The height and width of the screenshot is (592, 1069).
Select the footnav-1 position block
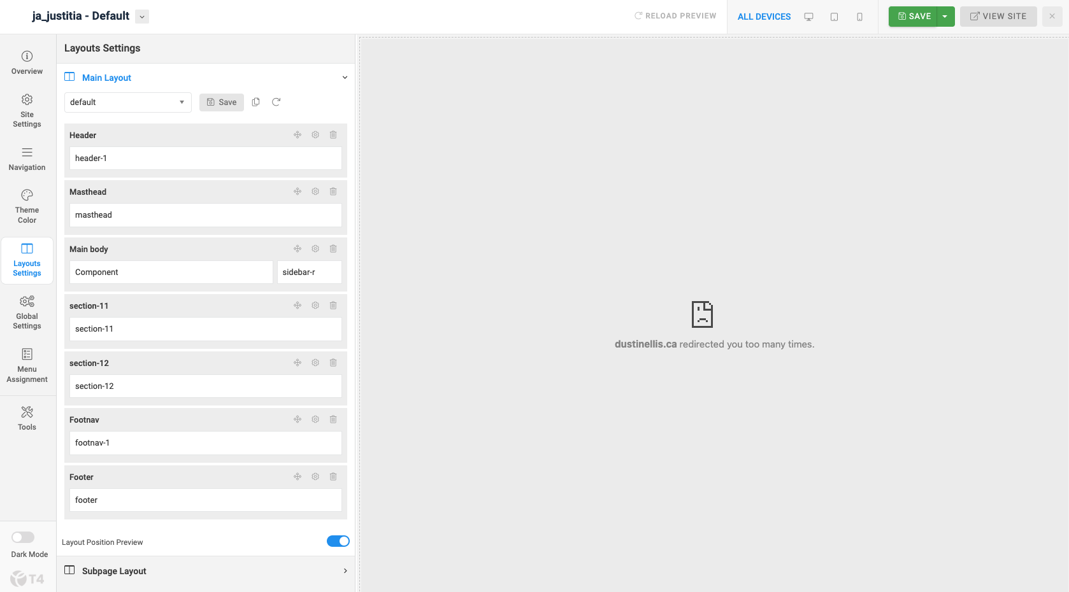pyautogui.click(x=206, y=443)
